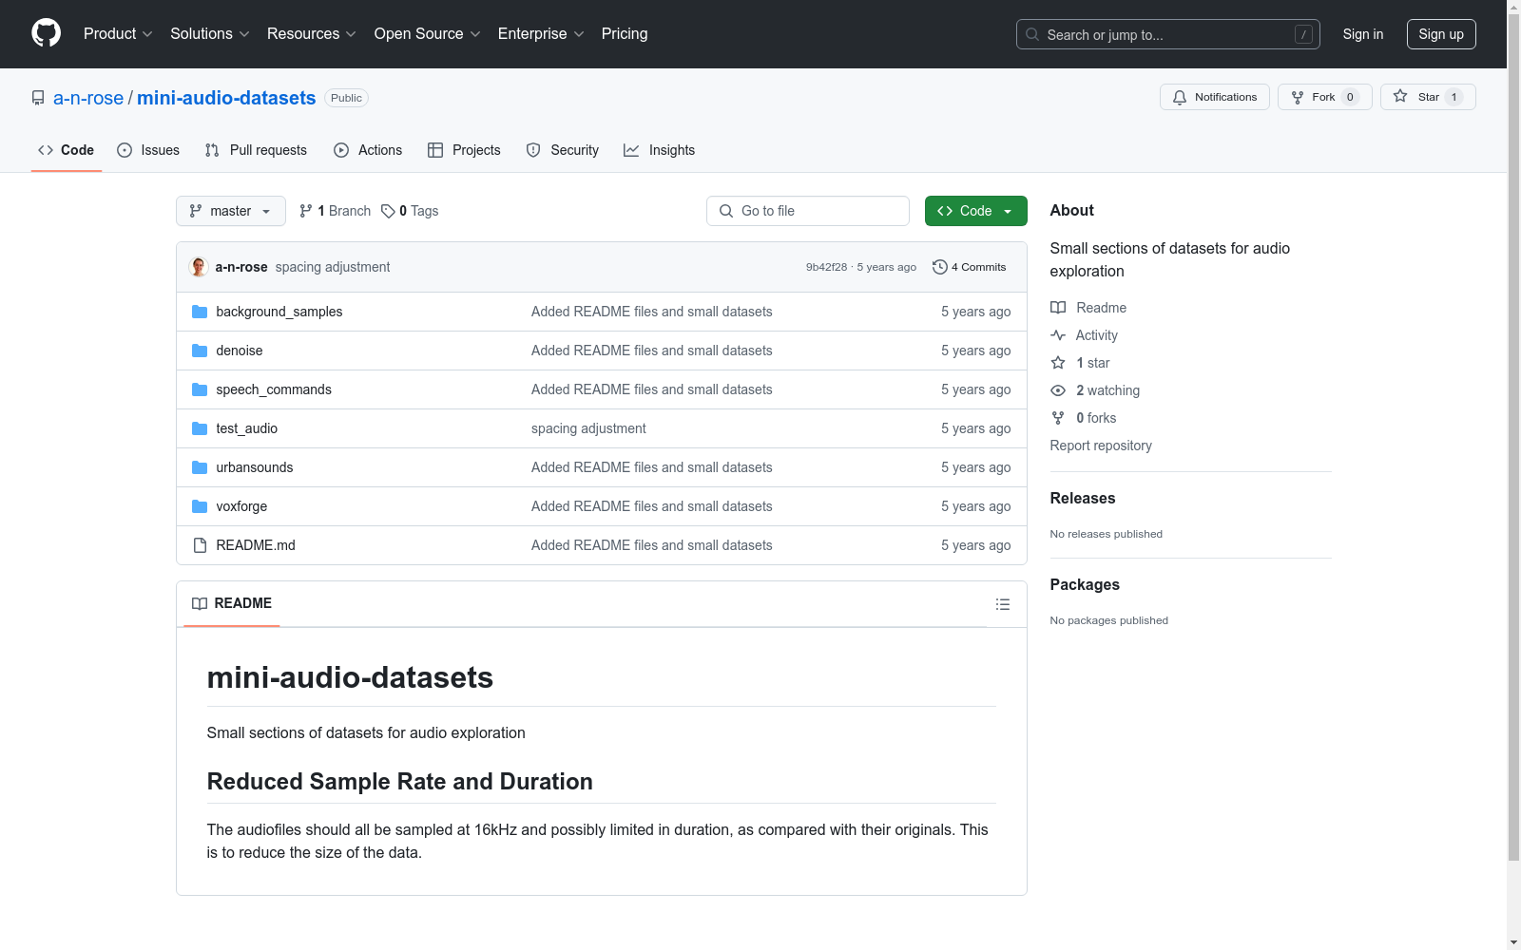Open the Open Source dropdown
1521x950 pixels.
pyautogui.click(x=428, y=34)
